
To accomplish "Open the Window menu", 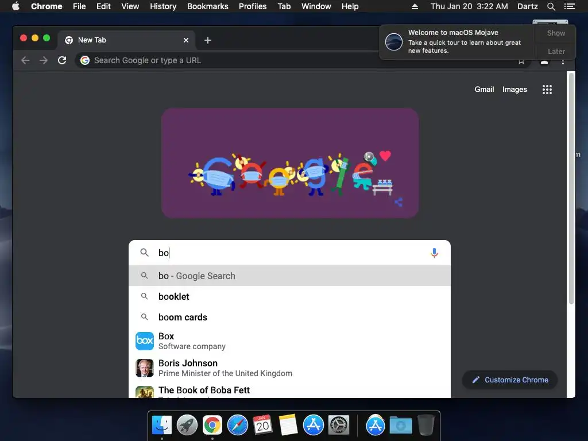I will click(x=316, y=6).
